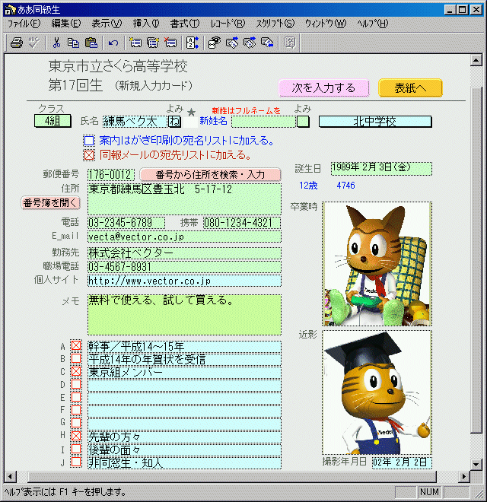Click the horizontal scrollbar right arrow

point(463,477)
